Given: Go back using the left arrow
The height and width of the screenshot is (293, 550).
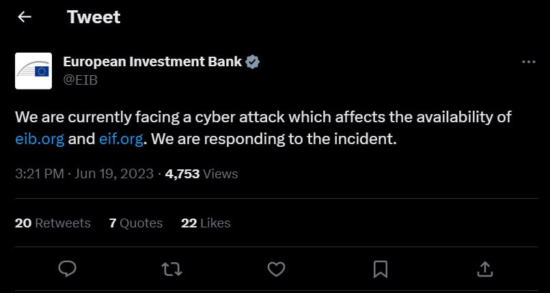Looking at the screenshot, I should point(25,17).
